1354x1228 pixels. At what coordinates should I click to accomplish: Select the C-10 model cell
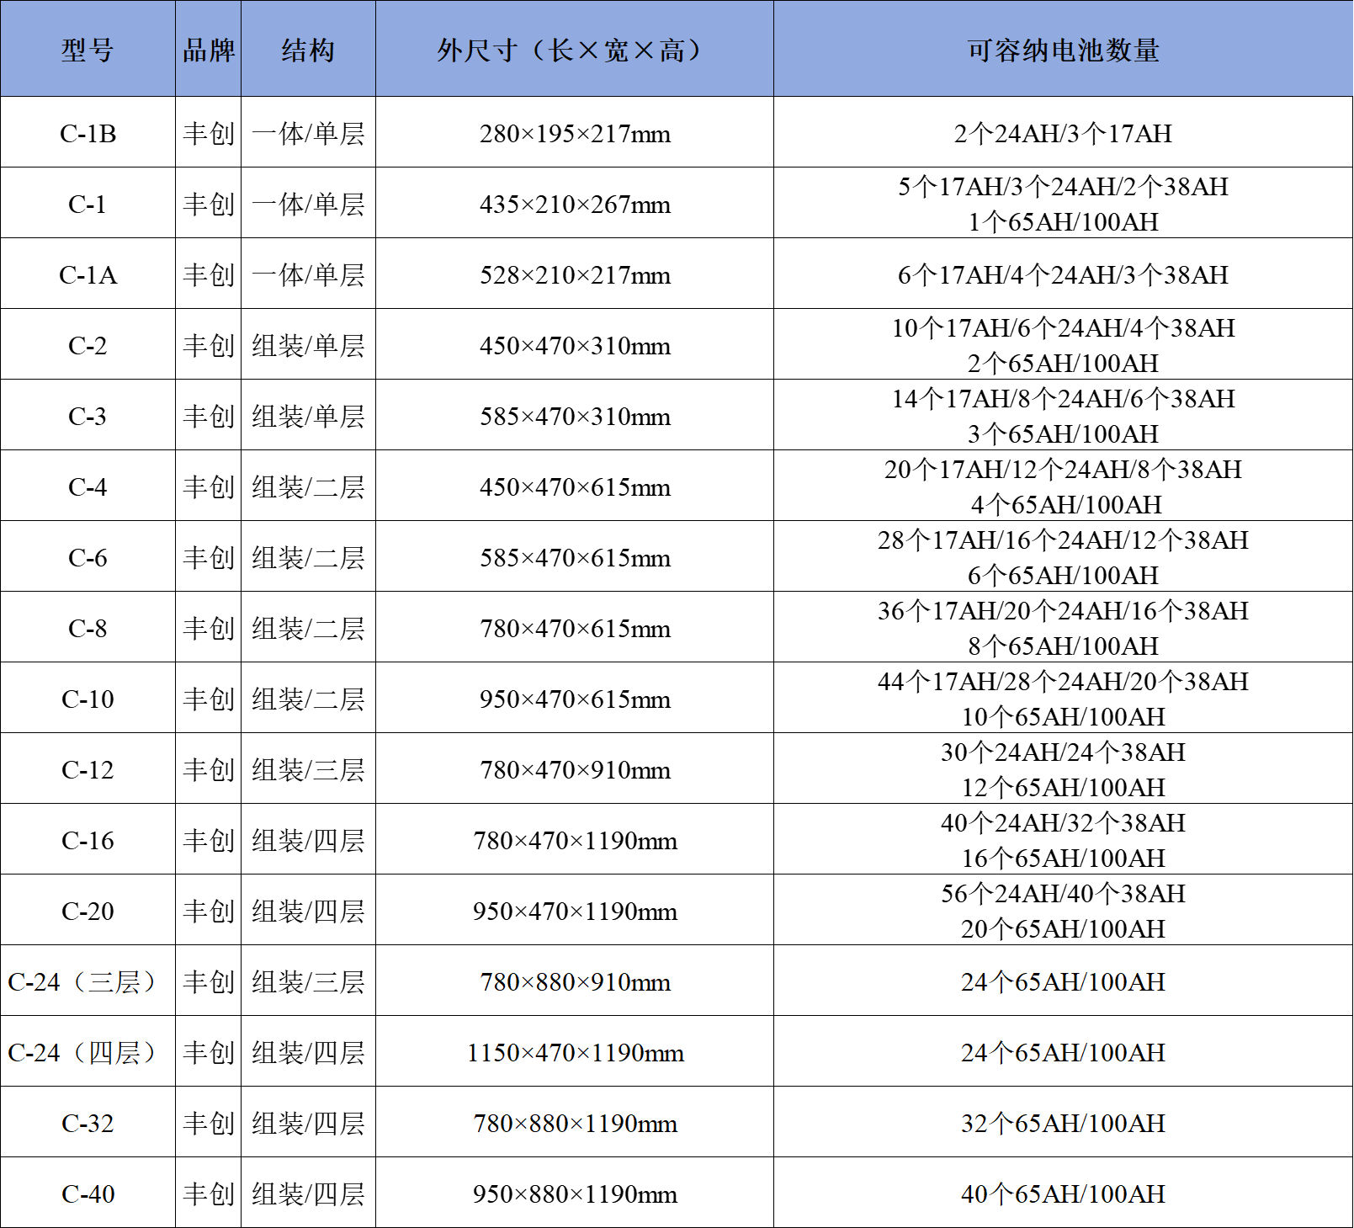pos(88,699)
